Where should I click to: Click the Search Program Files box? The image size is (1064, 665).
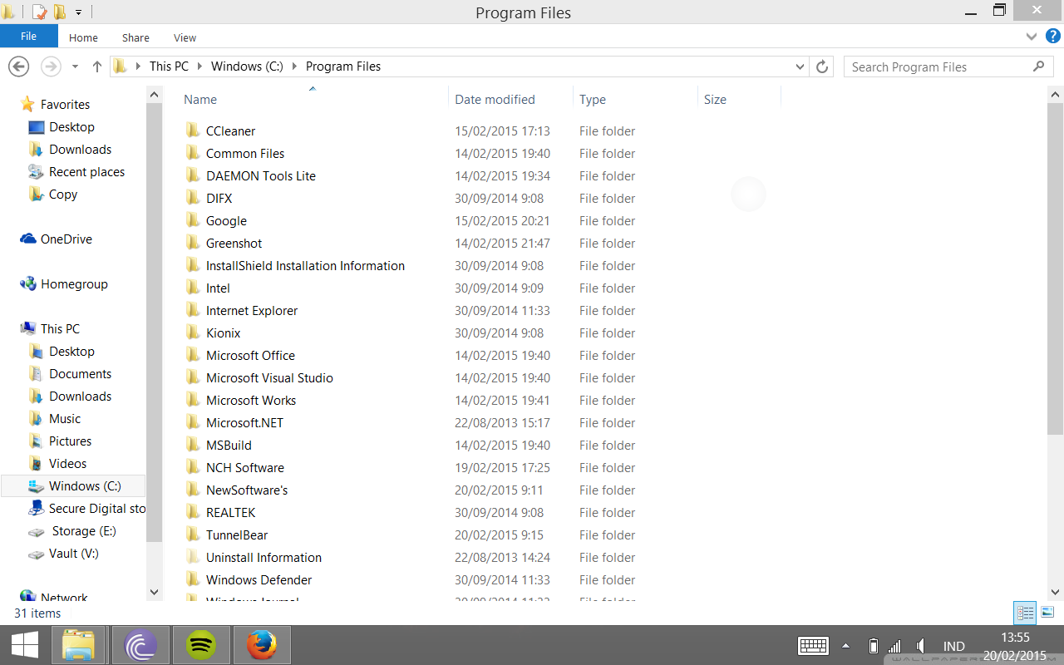(x=939, y=66)
